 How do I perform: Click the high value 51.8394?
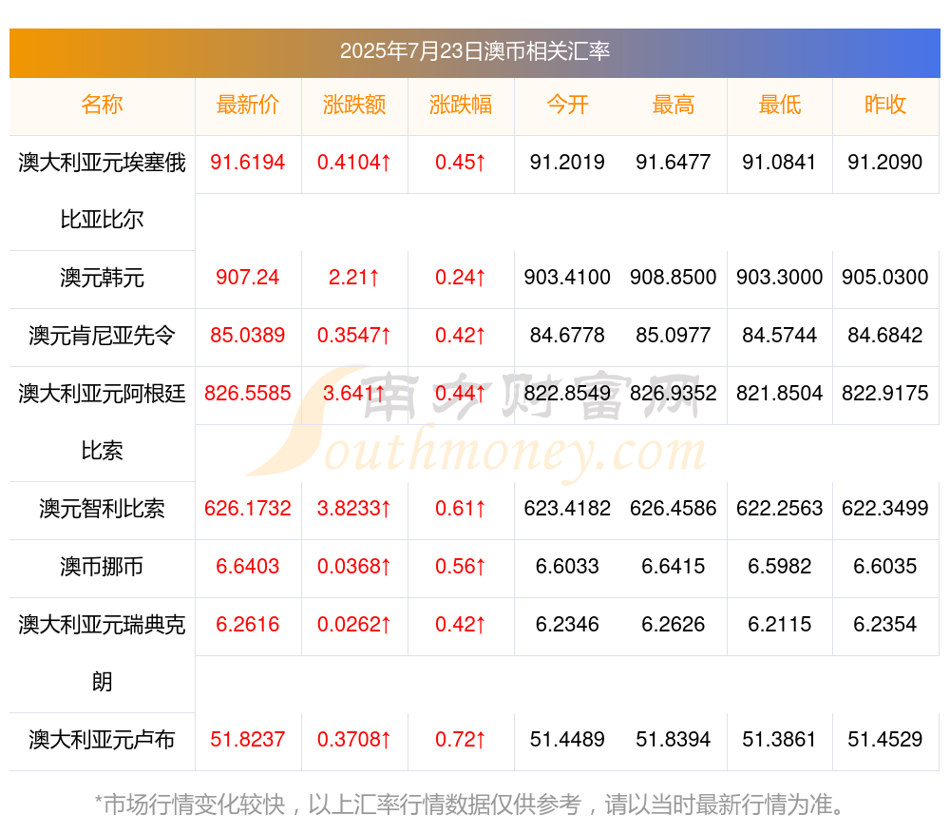point(674,740)
